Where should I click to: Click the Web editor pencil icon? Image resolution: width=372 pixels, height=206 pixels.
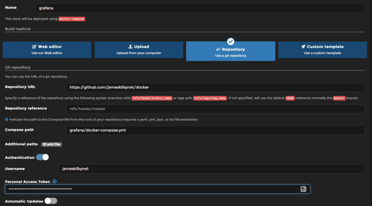34,47
